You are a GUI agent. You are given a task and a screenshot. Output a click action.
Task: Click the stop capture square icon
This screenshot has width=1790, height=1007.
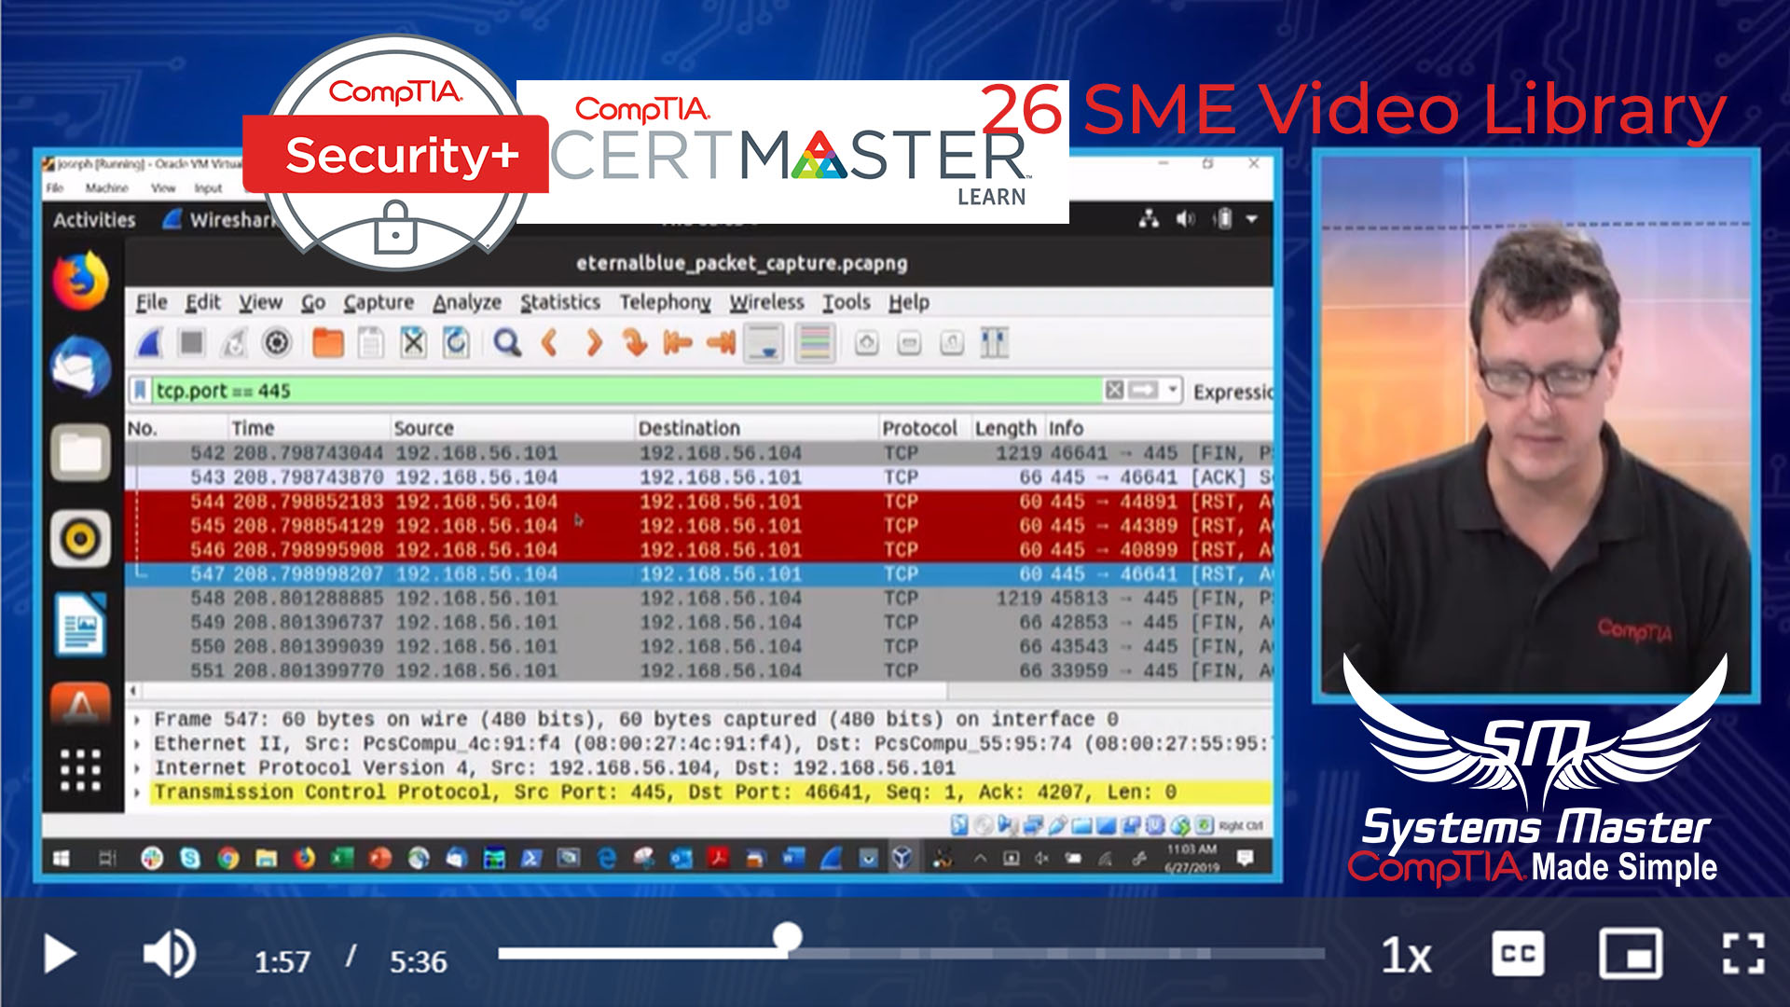click(192, 343)
